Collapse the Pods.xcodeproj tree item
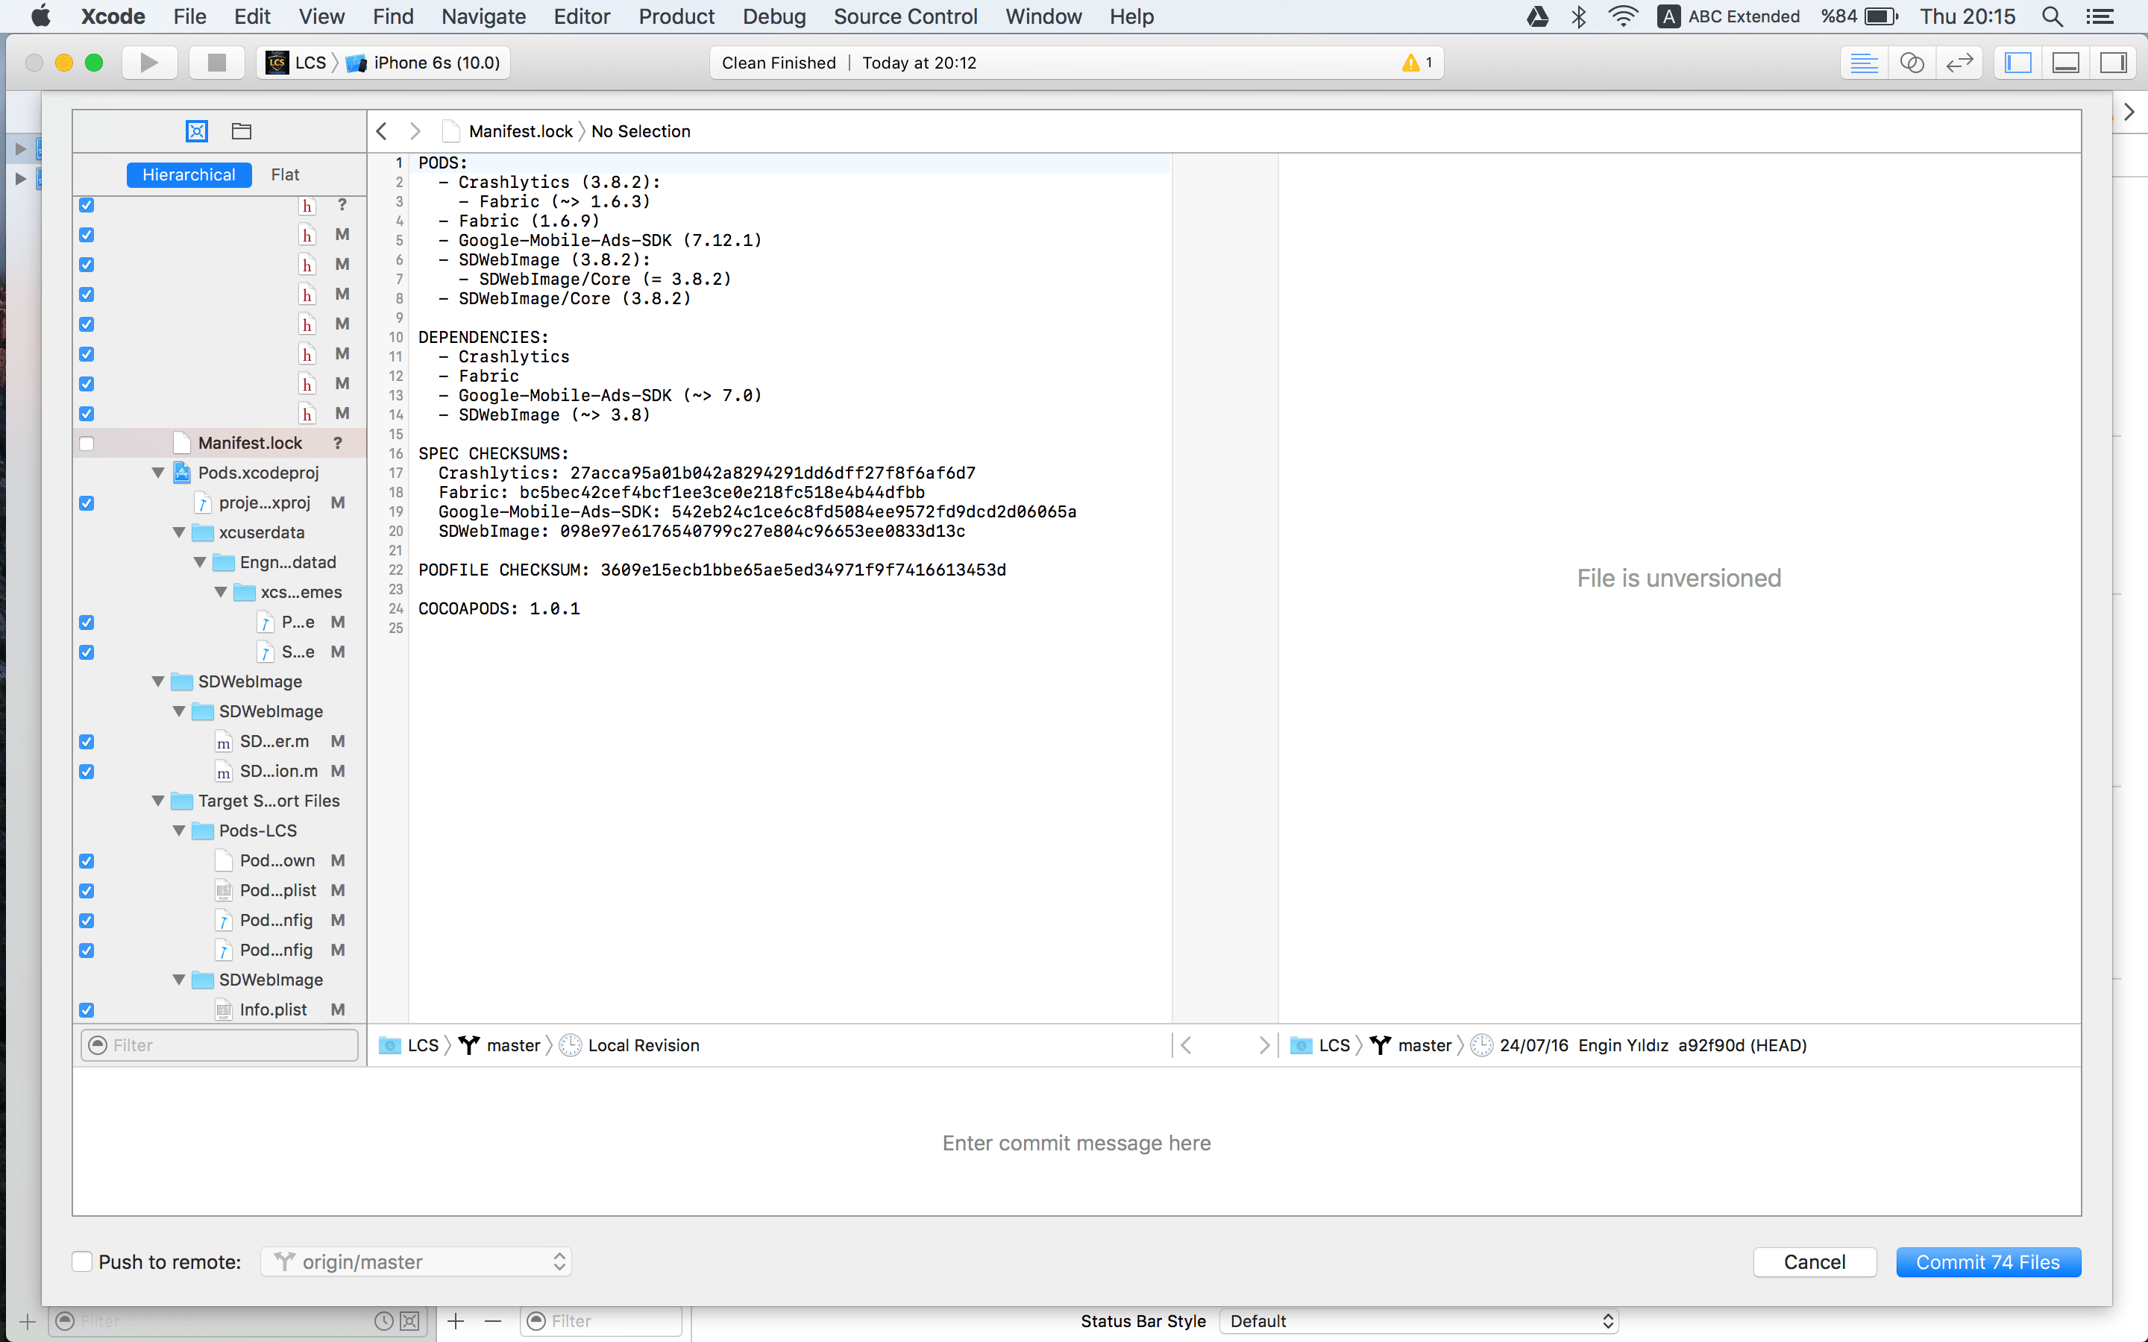The image size is (2148, 1342). point(158,473)
